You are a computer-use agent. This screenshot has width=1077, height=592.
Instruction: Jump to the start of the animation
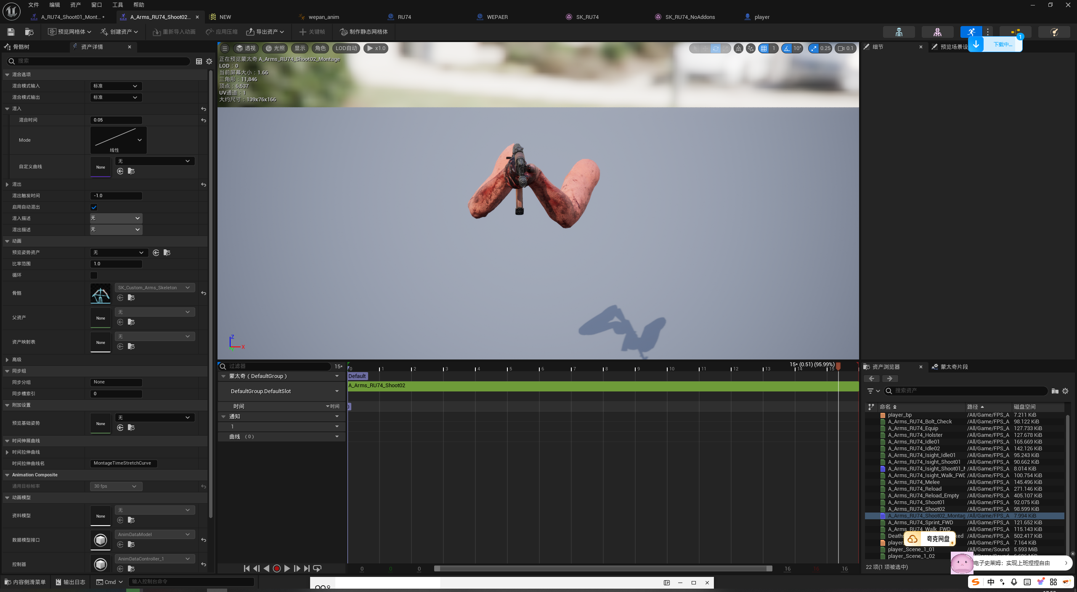[247, 568]
